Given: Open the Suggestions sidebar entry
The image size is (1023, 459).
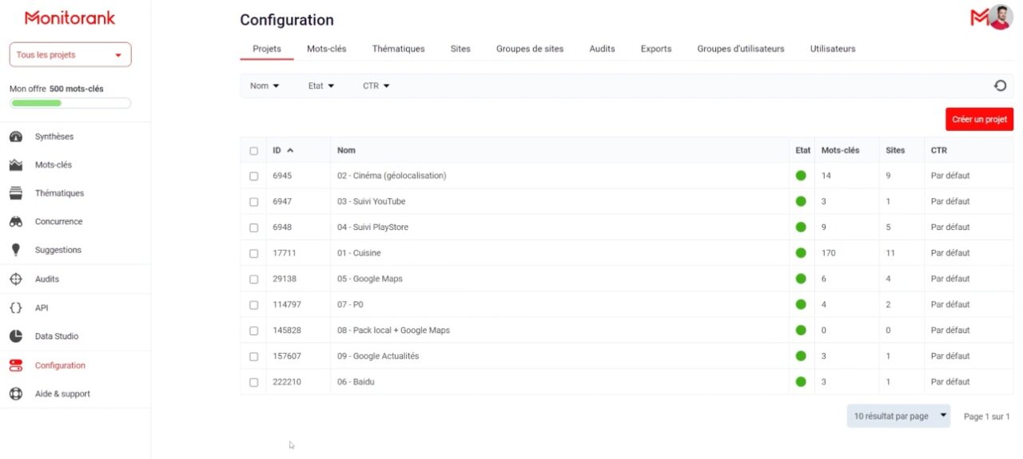Looking at the screenshot, I should click(x=58, y=250).
